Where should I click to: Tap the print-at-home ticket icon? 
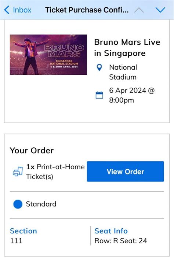[x=18, y=172]
